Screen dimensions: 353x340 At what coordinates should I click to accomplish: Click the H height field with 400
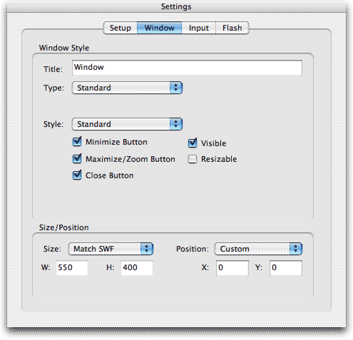click(137, 268)
